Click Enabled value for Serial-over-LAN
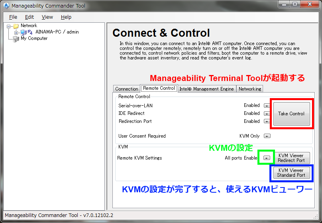This screenshot has height=223, width=322. pyautogui.click(x=252, y=105)
